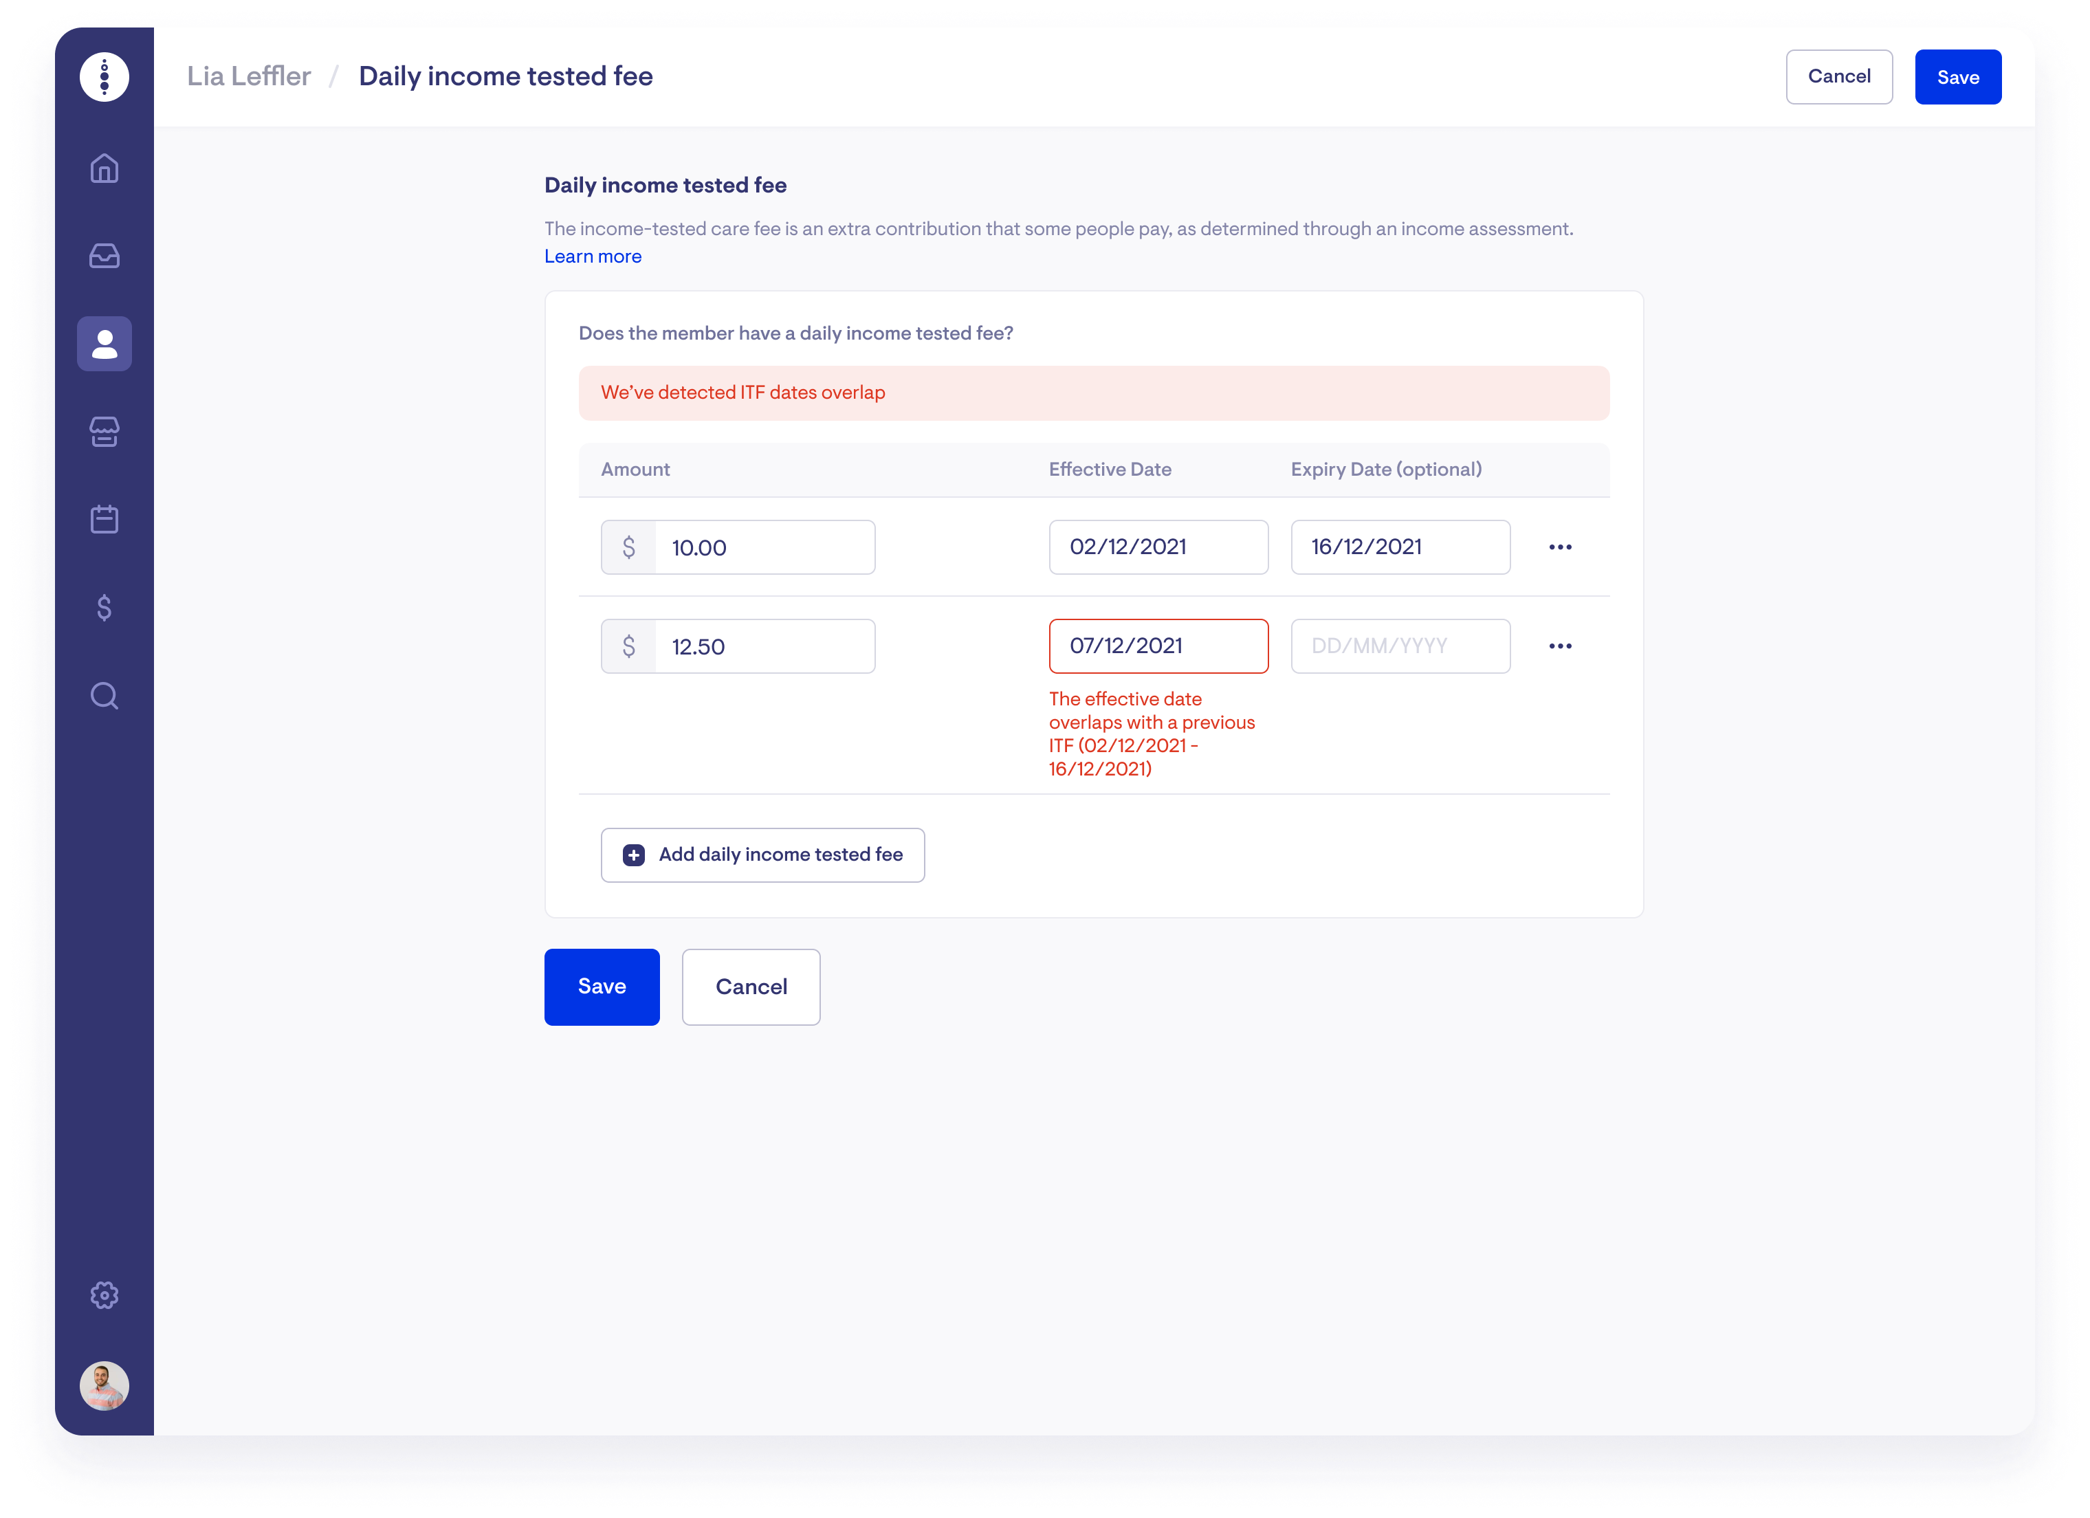Follow the Learn more link
Screen dimensions: 2090x1518
click(x=593, y=257)
